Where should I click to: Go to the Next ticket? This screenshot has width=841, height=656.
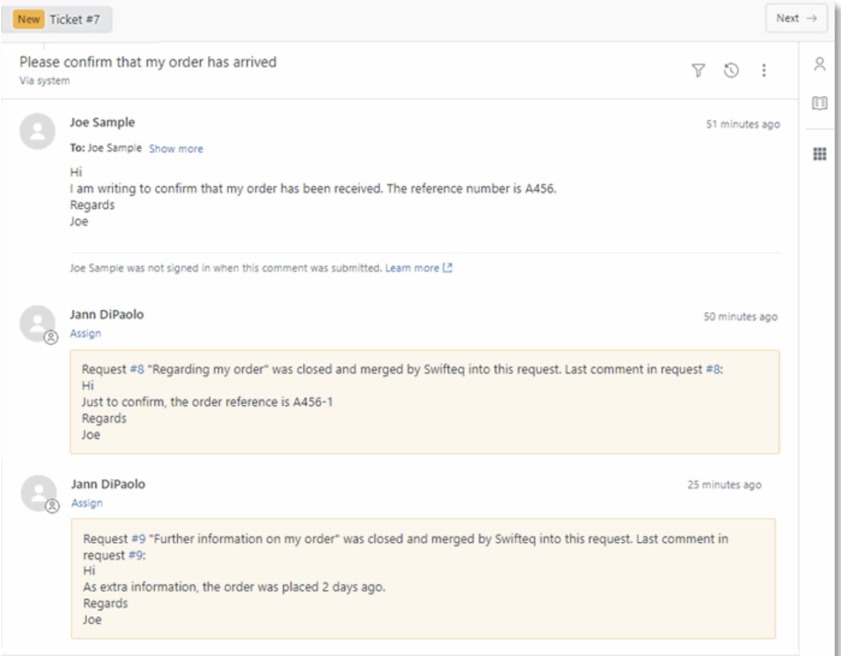click(796, 18)
